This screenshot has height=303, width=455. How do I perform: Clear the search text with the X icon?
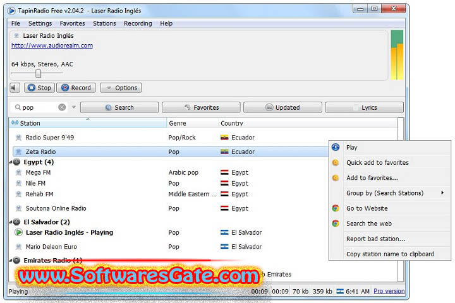click(62, 107)
